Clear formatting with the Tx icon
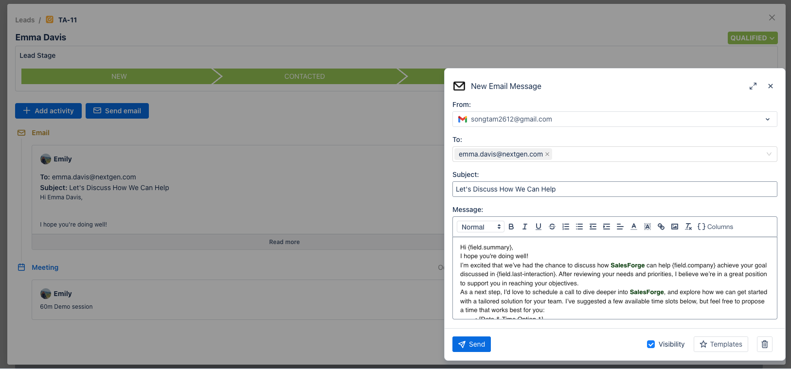Screen dimensions: 791x369 (x=688, y=227)
